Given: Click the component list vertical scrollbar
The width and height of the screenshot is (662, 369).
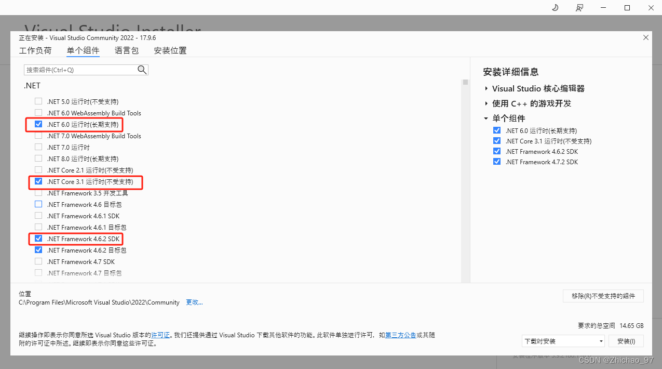Looking at the screenshot, I should tap(466, 181).
